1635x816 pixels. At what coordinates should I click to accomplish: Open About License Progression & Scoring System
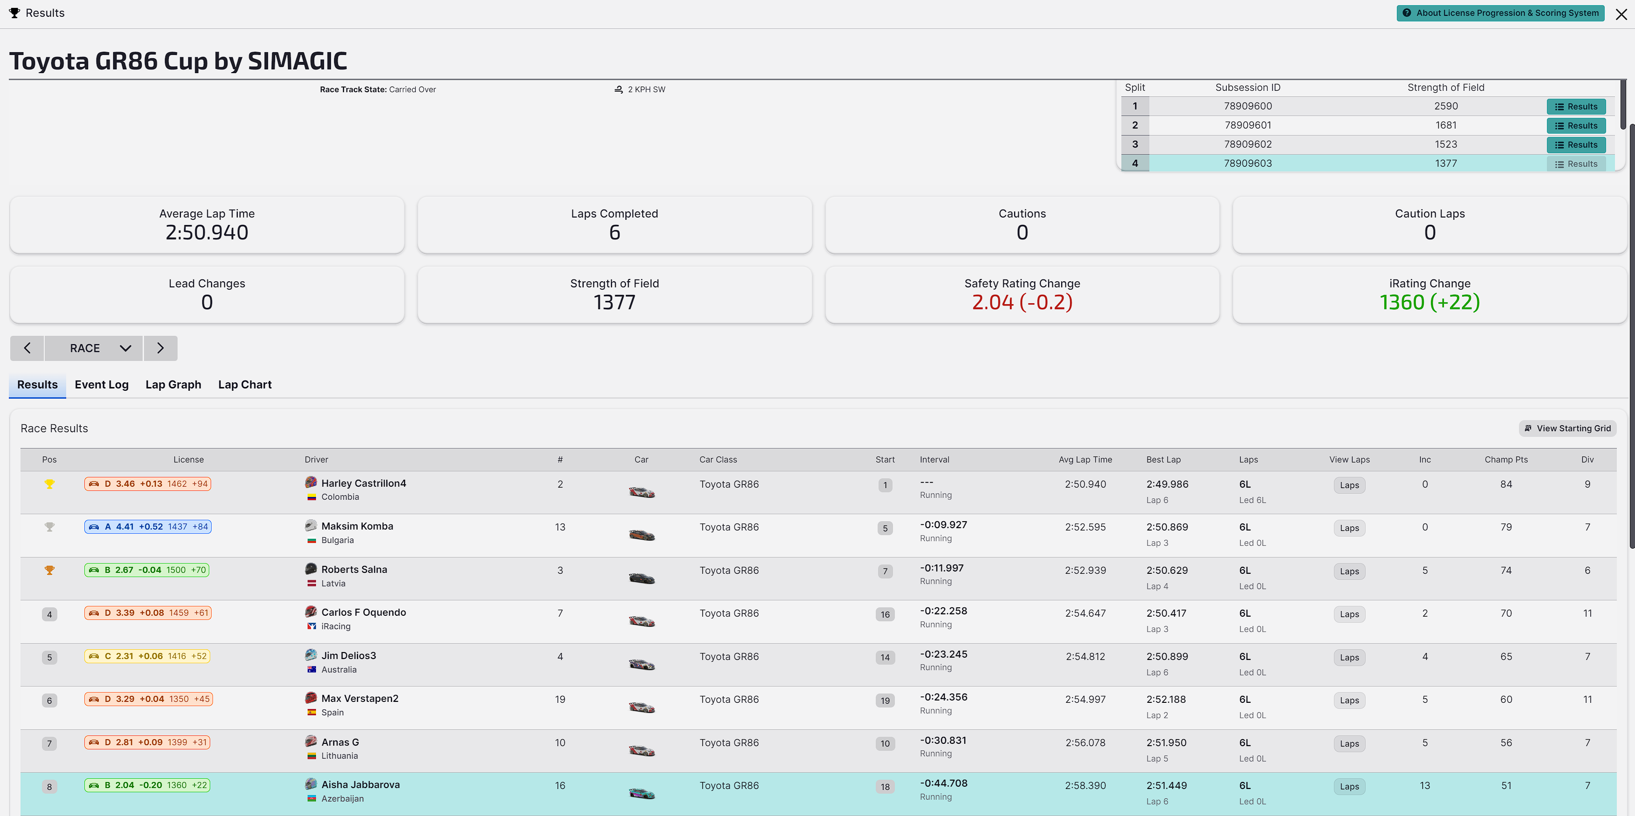[1500, 14]
